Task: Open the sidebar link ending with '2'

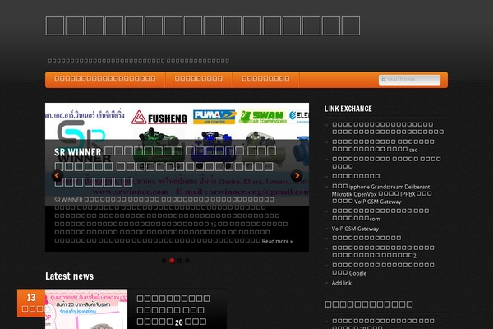Action: [x=383, y=252]
